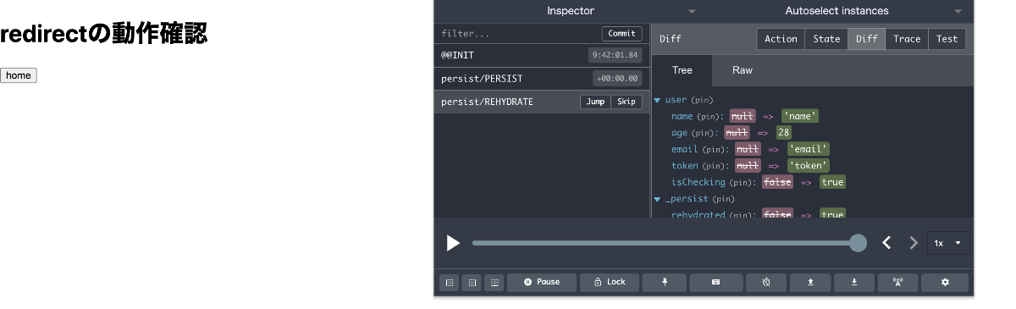This screenshot has width=1016, height=309.
Task: Jump to persist/REHYDRATE state
Action: point(595,102)
